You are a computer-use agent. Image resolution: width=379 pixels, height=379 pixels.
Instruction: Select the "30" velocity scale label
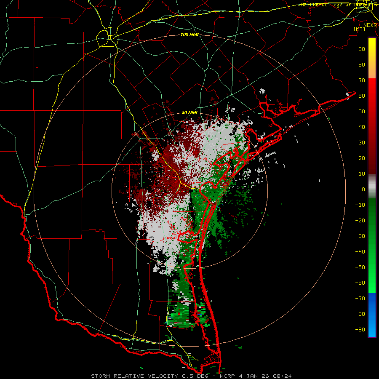pos(362,143)
